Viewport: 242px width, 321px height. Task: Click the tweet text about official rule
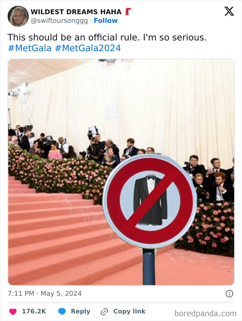[107, 37]
